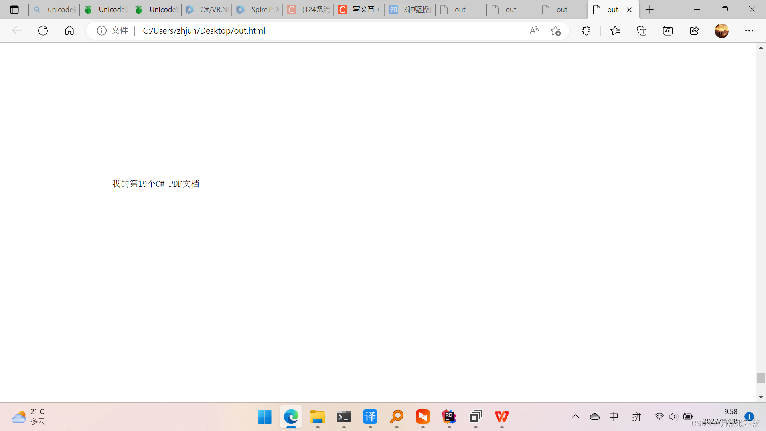View the site information icon

pos(102,30)
